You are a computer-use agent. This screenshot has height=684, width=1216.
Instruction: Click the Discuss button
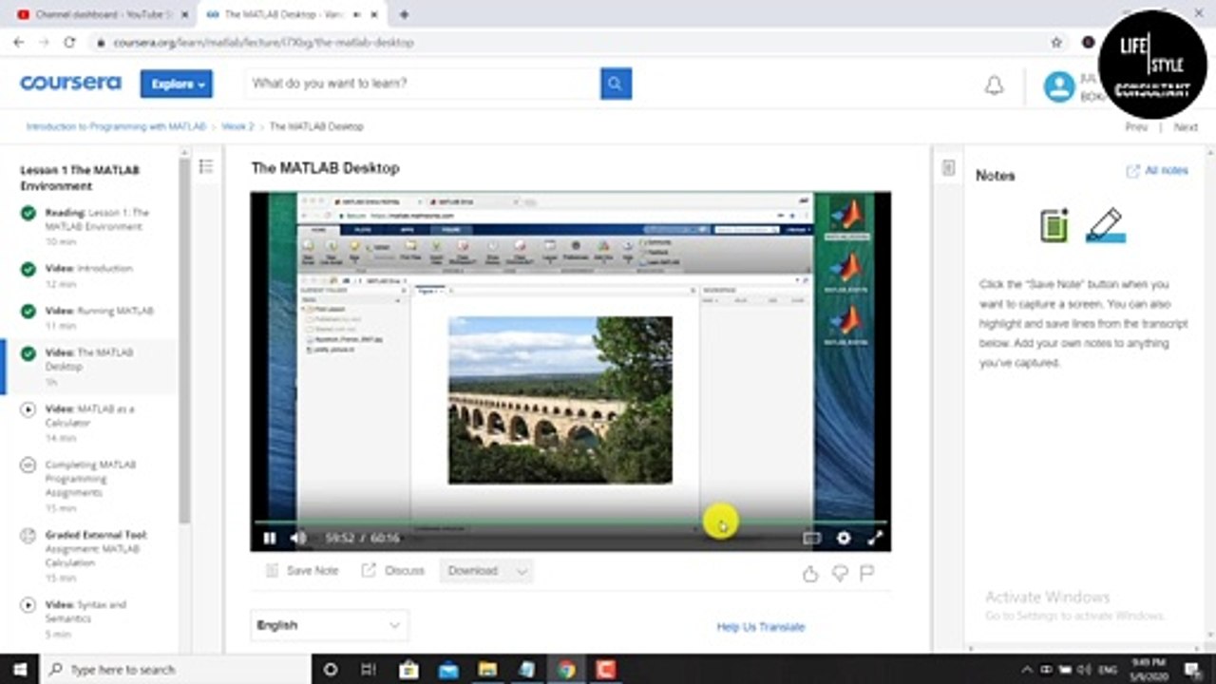point(393,571)
